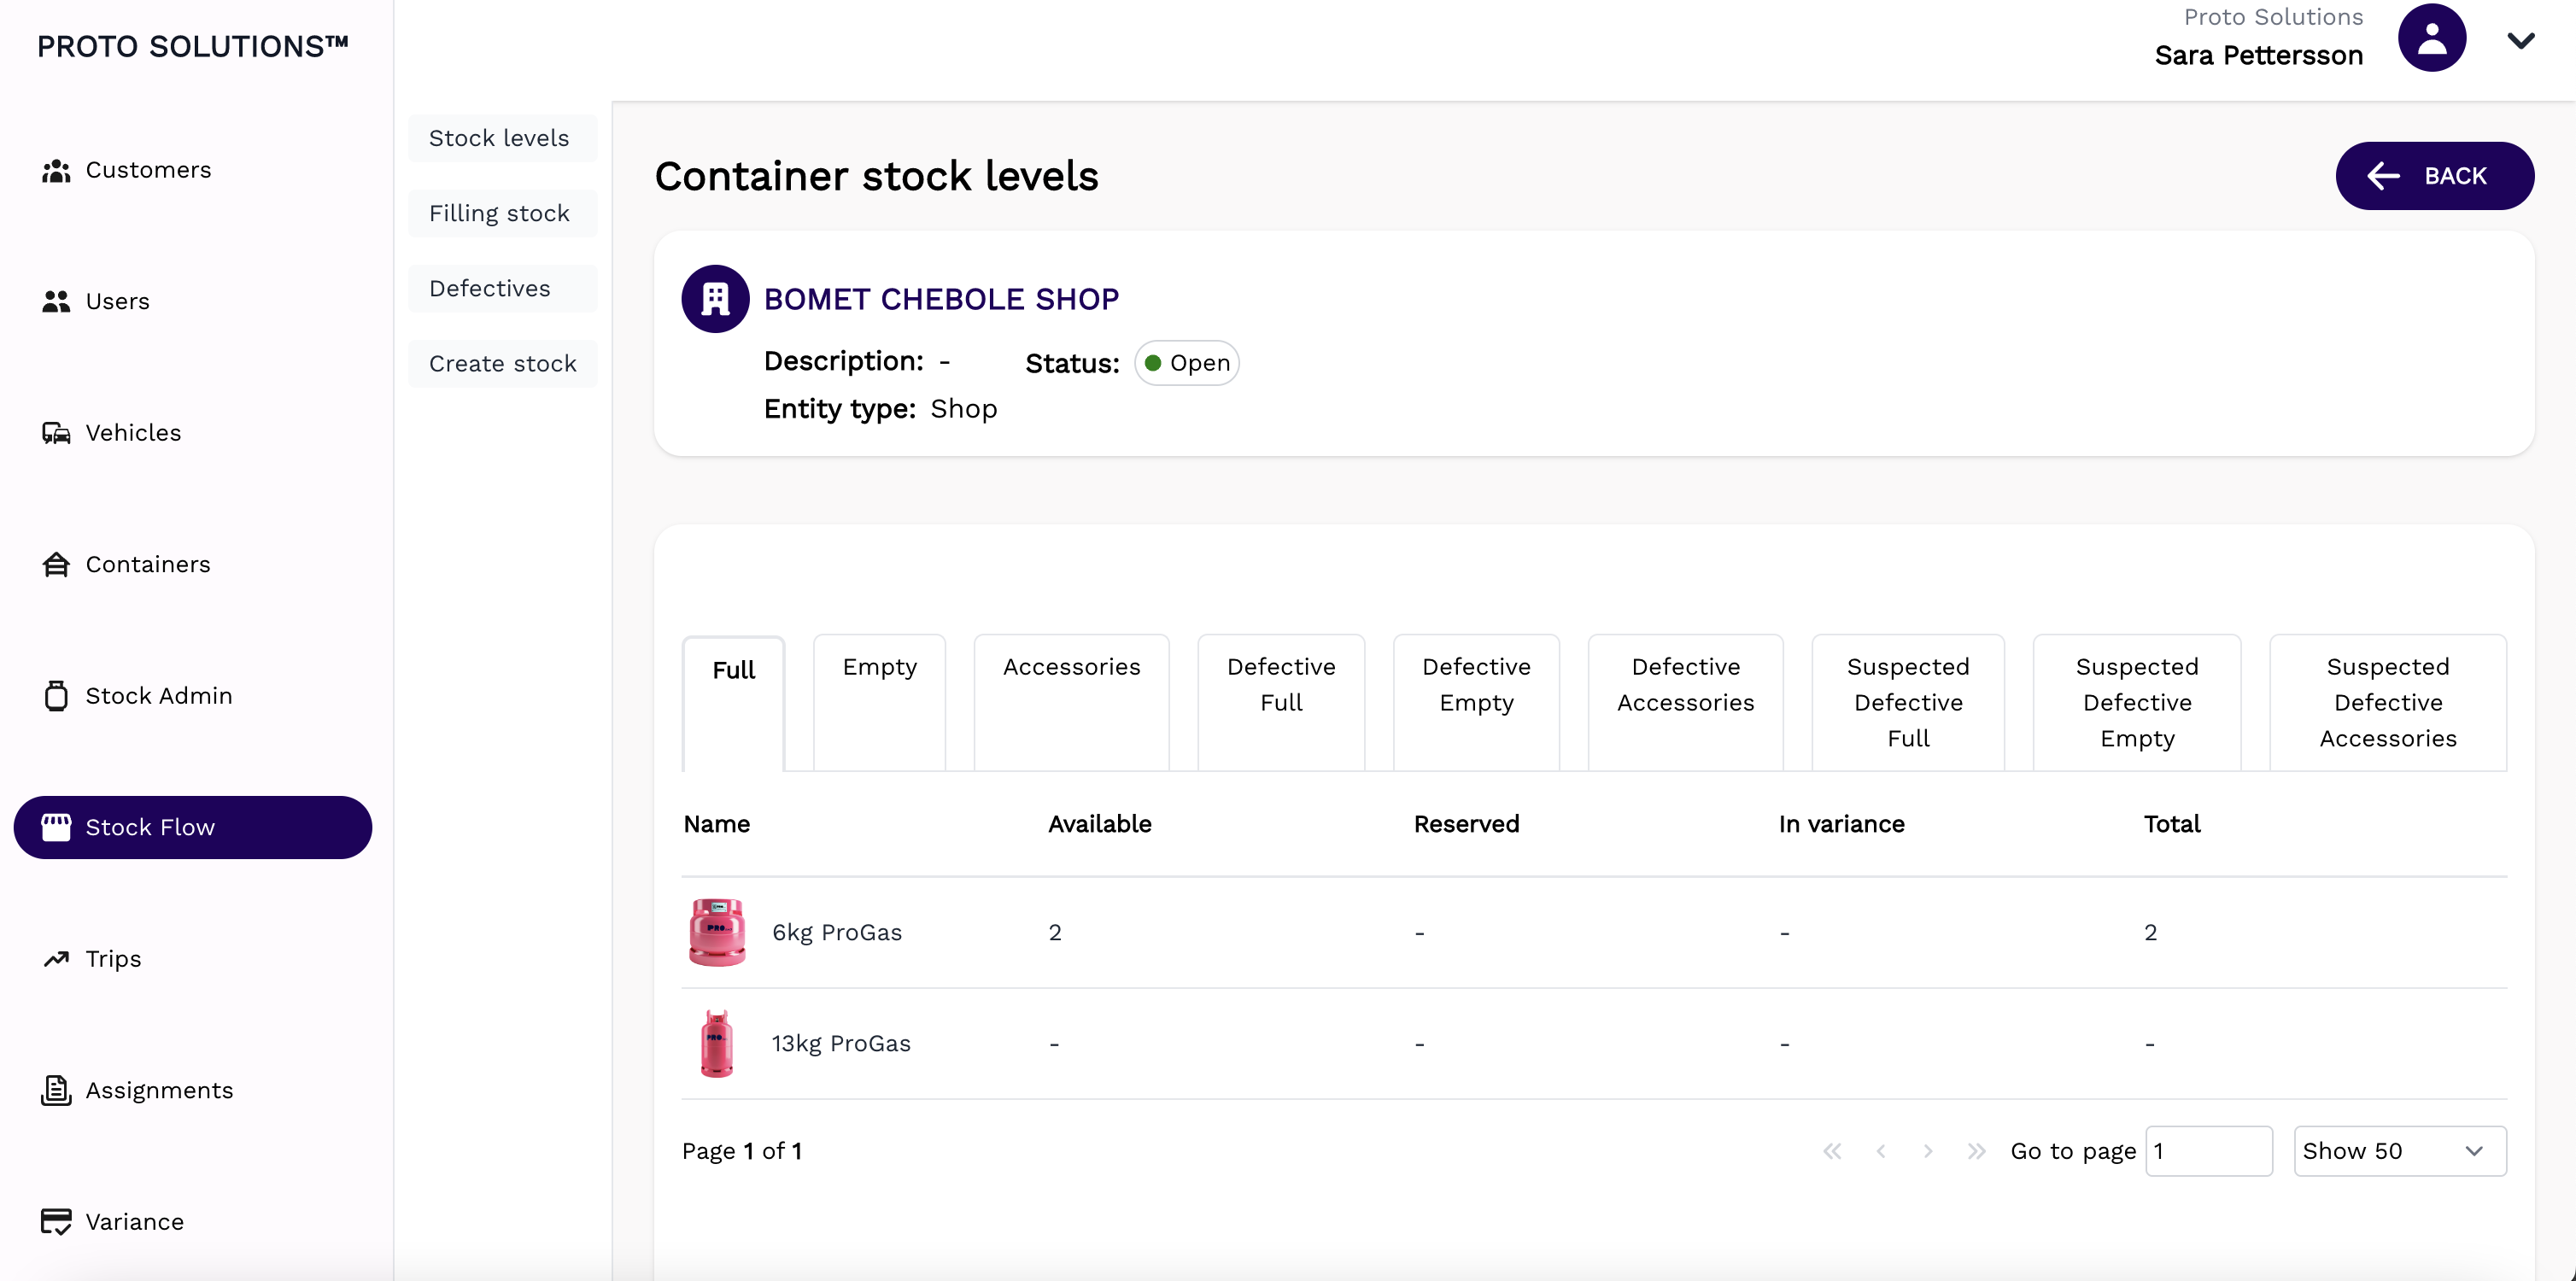Expand the user account menu chevron

click(x=2521, y=41)
